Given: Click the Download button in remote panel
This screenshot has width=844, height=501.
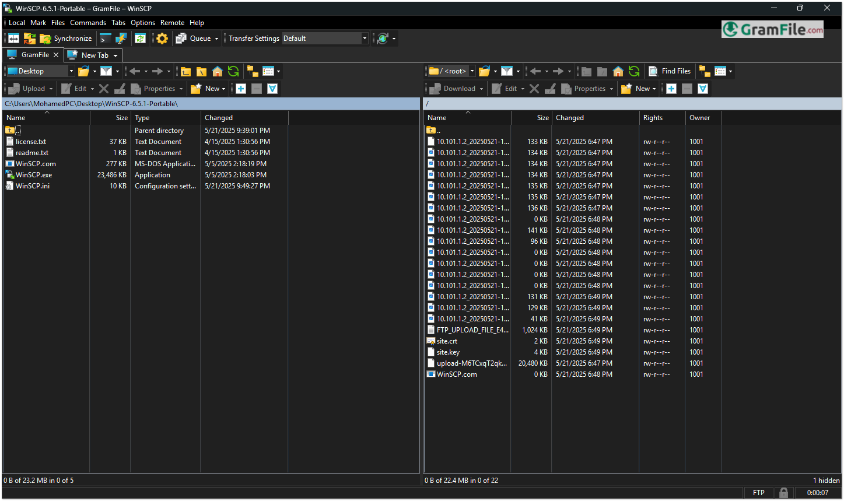Looking at the screenshot, I should click(x=453, y=89).
